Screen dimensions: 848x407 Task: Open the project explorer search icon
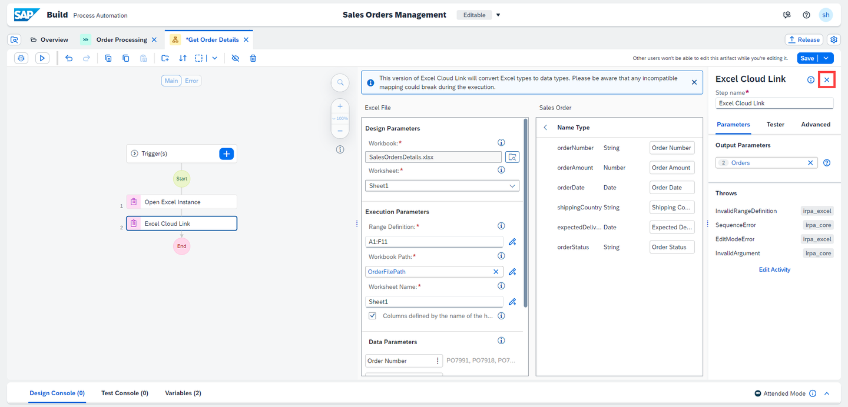tap(15, 39)
